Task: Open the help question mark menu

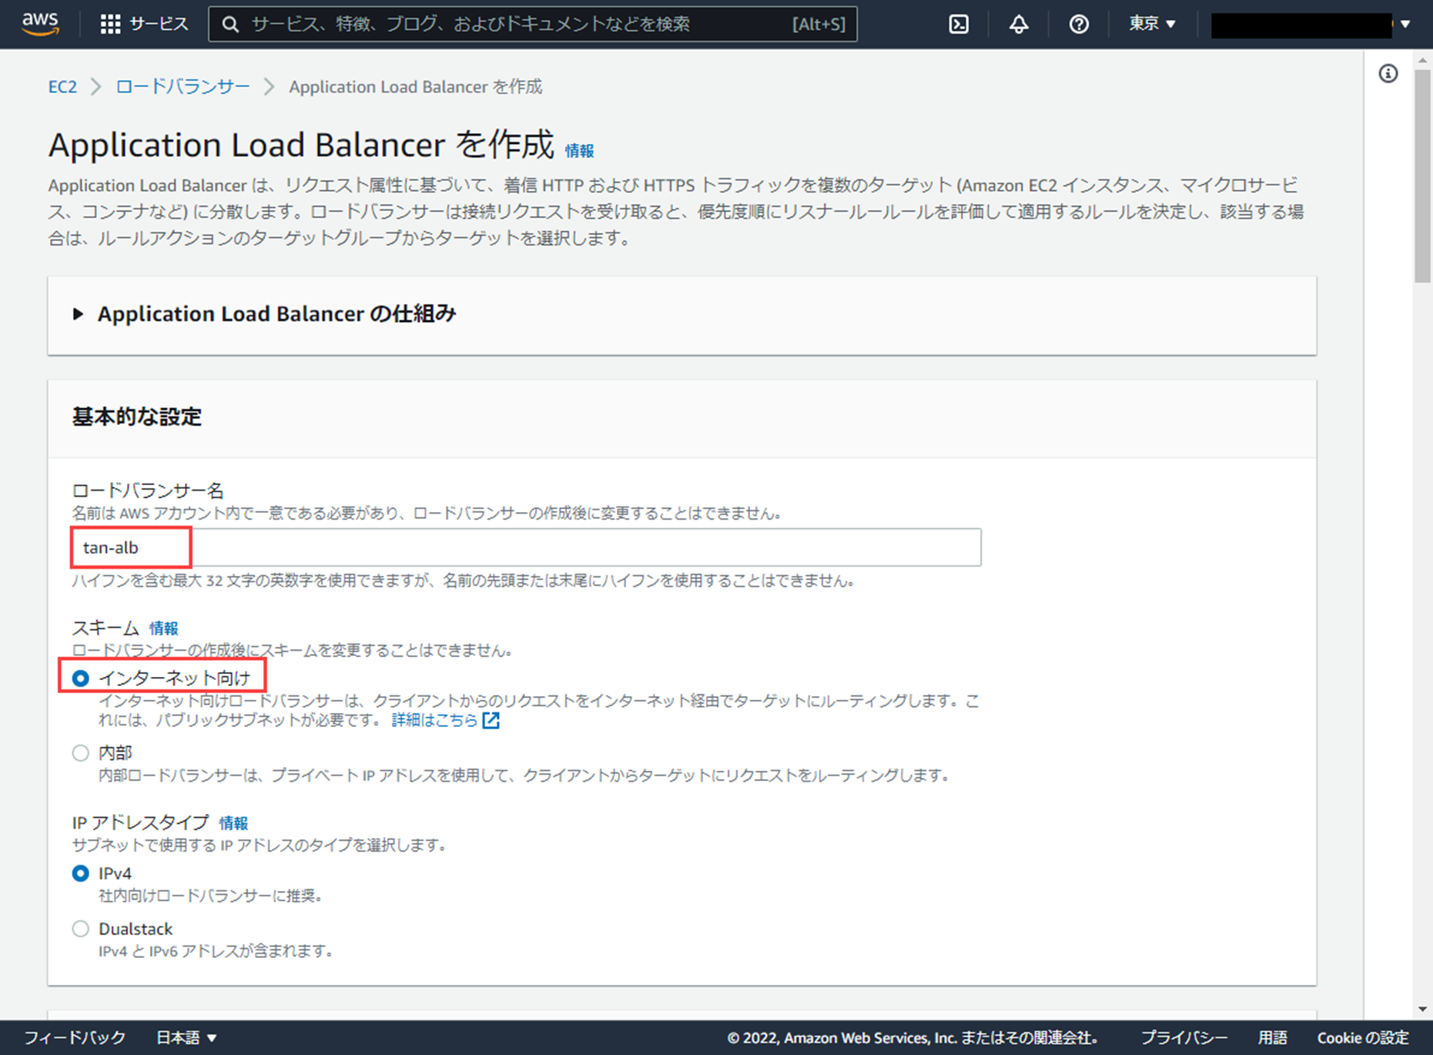Action: point(1079,25)
